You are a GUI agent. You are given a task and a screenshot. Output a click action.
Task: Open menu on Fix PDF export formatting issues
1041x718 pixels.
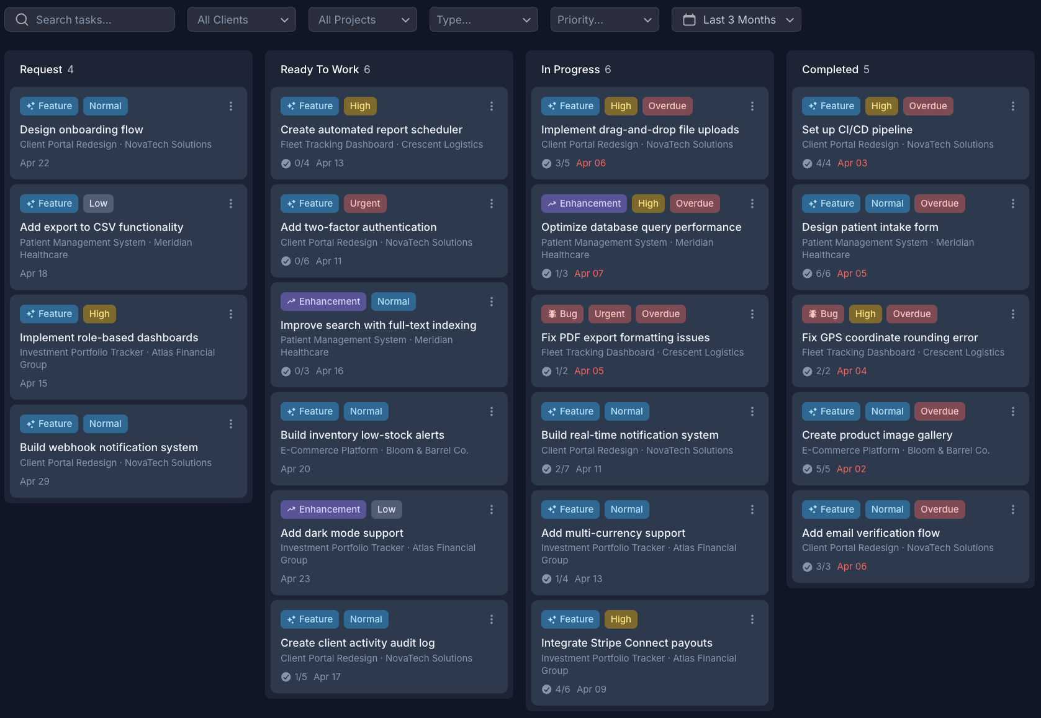pyautogui.click(x=752, y=314)
